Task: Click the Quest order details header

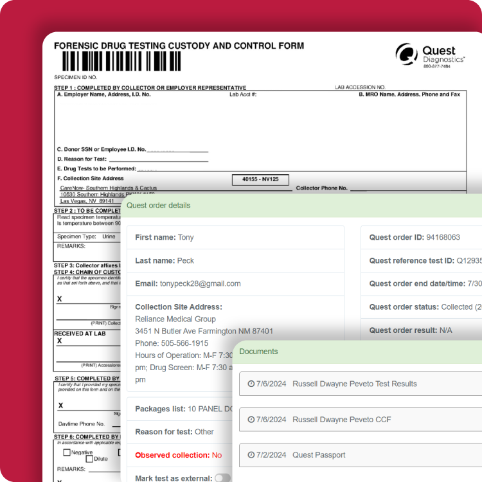Action: click(301, 206)
